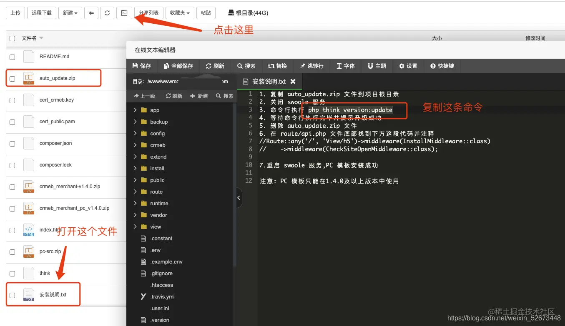This screenshot has height=326, width=565.
Task: Click the 远程下载 button
Action: (41, 13)
